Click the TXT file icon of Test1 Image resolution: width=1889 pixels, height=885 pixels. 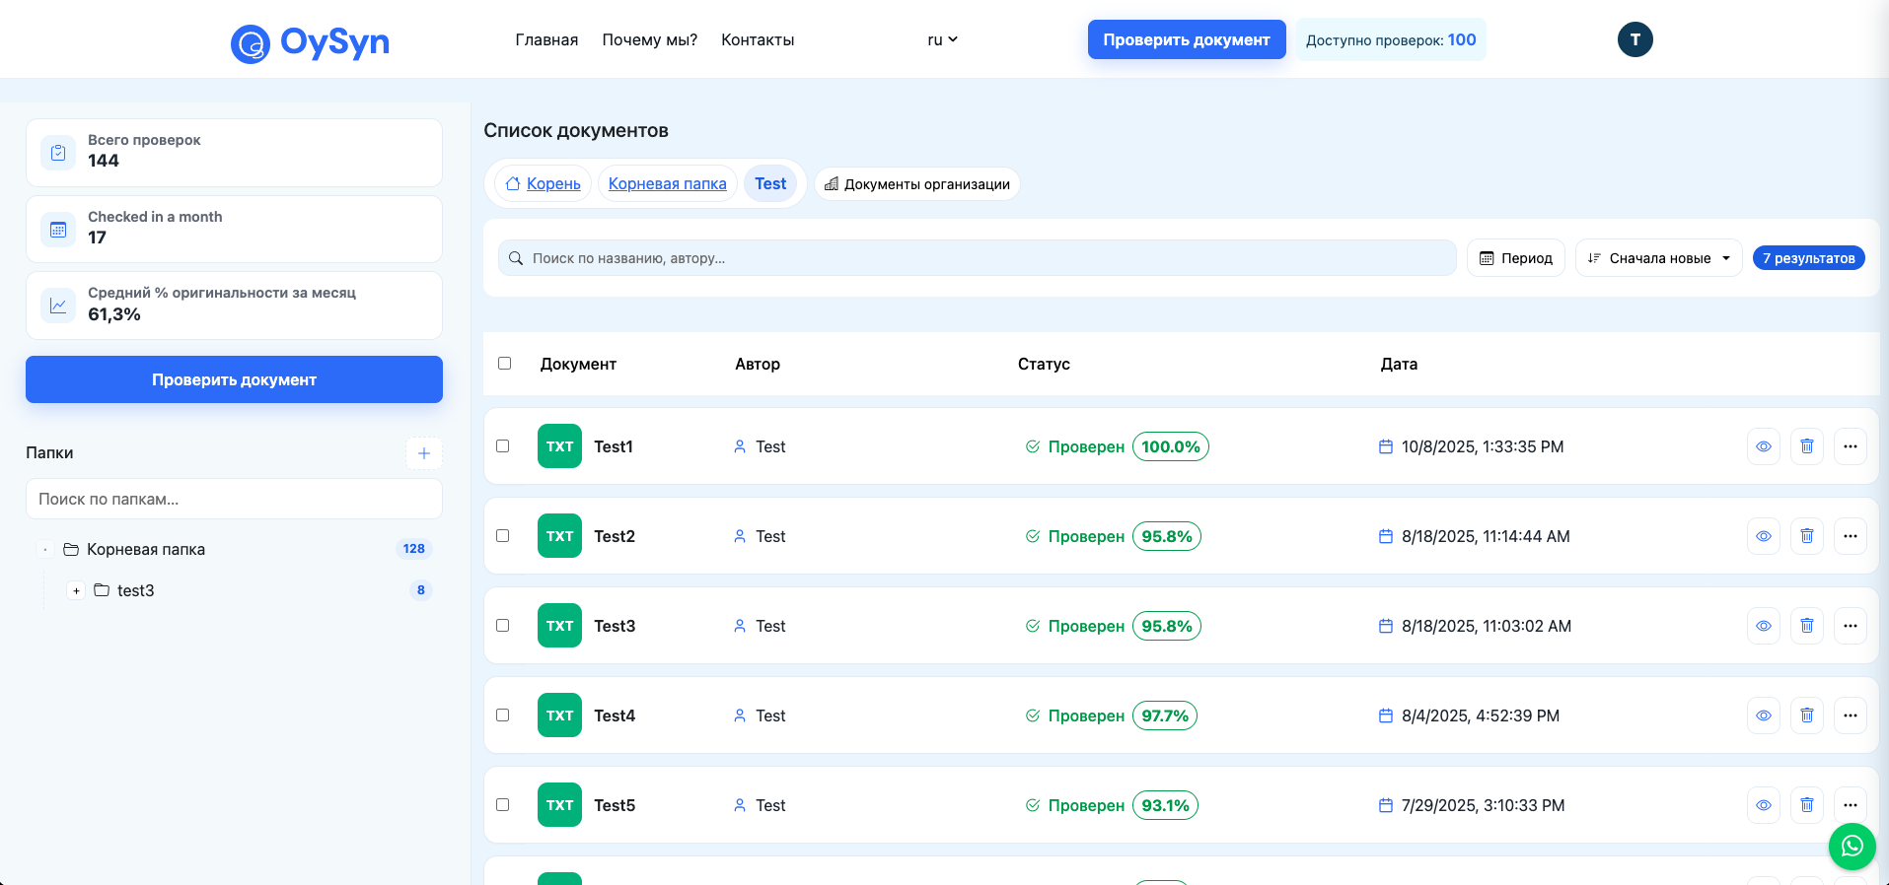pos(559,446)
